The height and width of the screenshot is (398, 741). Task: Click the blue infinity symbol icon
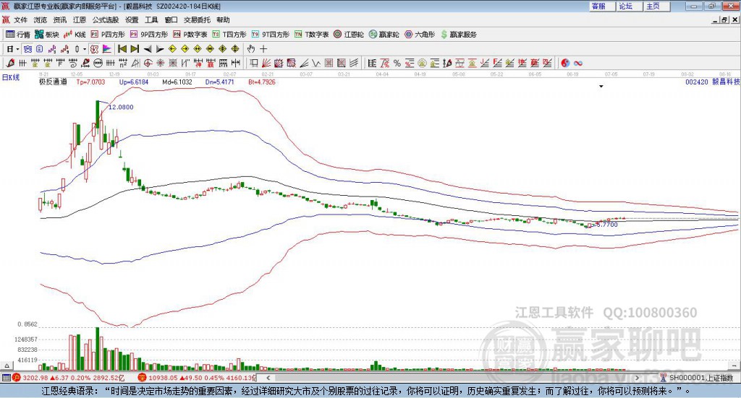578,63
